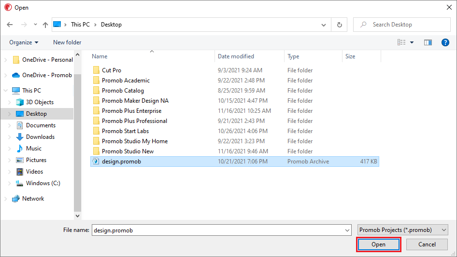
Task: Select the design.promob file
Action: pyautogui.click(x=235, y=162)
